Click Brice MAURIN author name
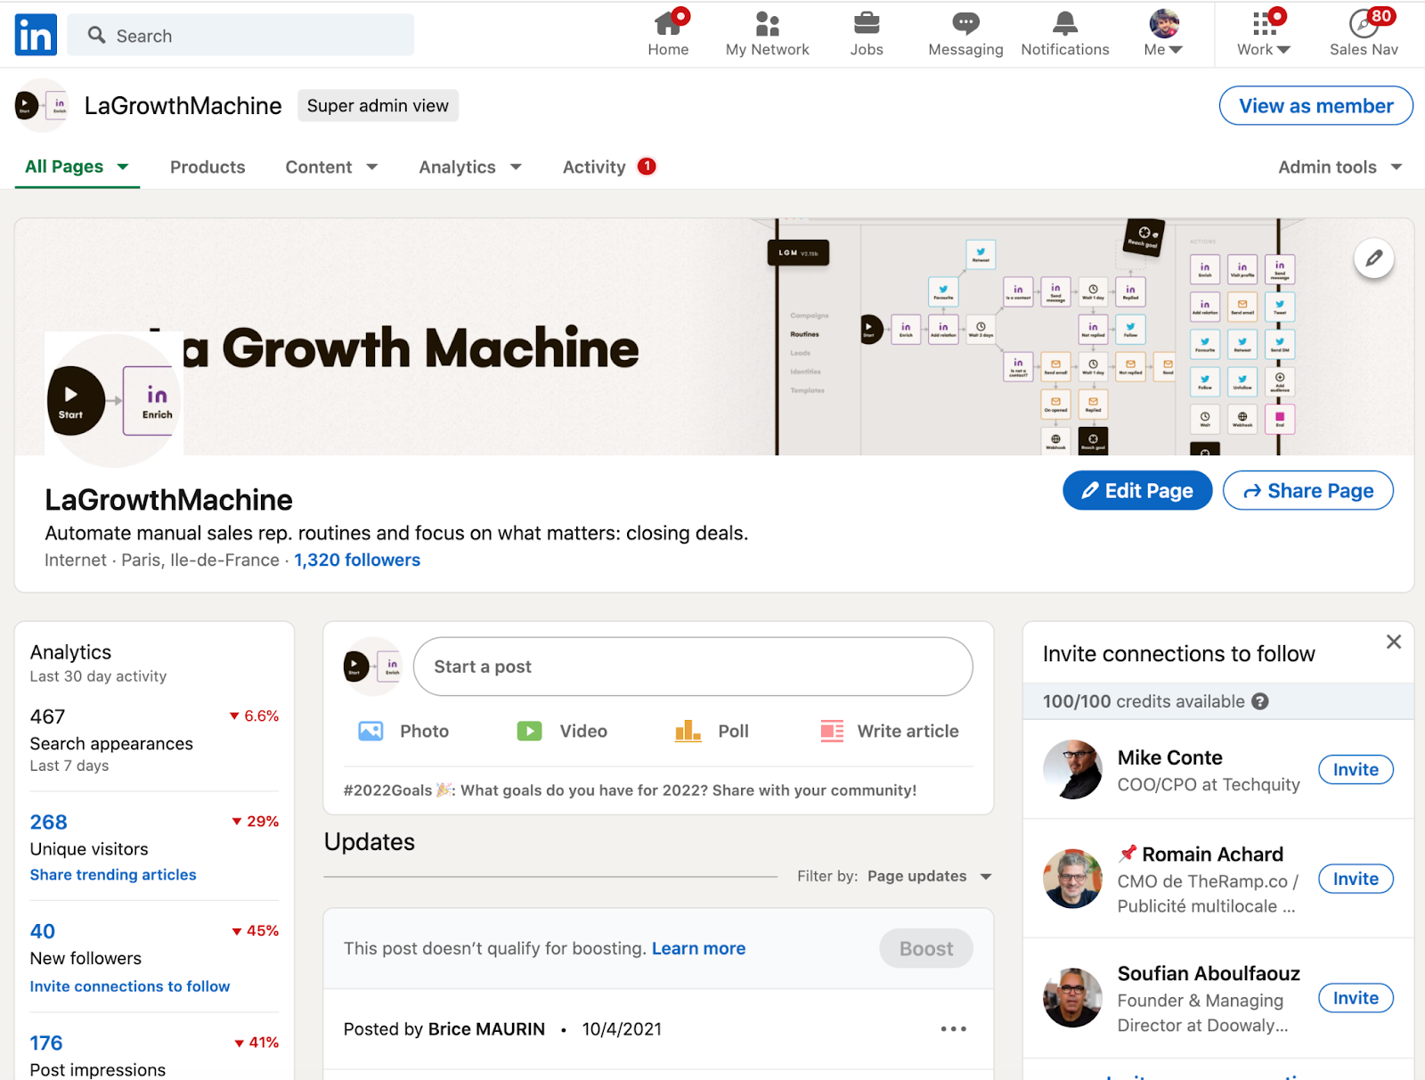The height and width of the screenshot is (1080, 1425). (x=486, y=1029)
